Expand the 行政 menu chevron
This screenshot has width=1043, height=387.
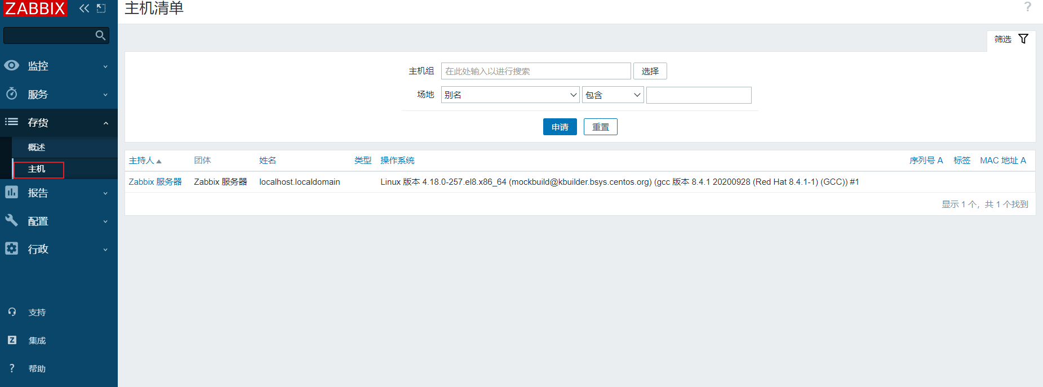(105, 250)
